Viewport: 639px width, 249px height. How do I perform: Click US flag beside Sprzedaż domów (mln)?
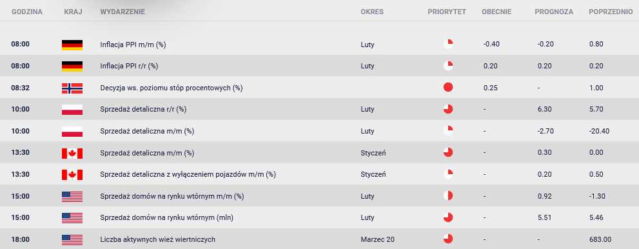pyautogui.click(x=72, y=218)
